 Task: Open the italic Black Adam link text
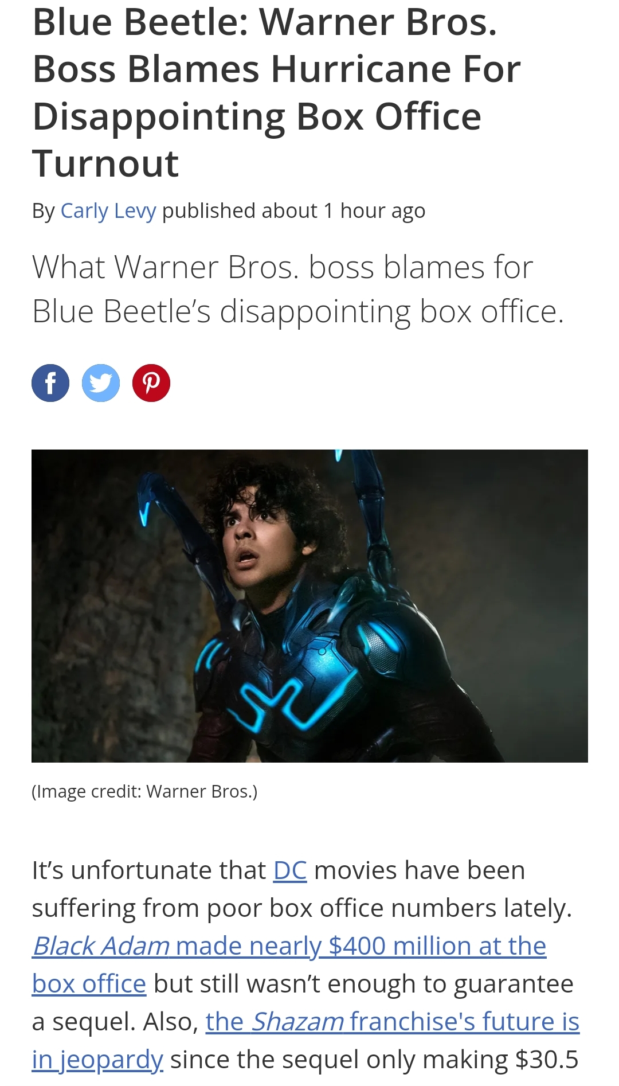pos(101,946)
